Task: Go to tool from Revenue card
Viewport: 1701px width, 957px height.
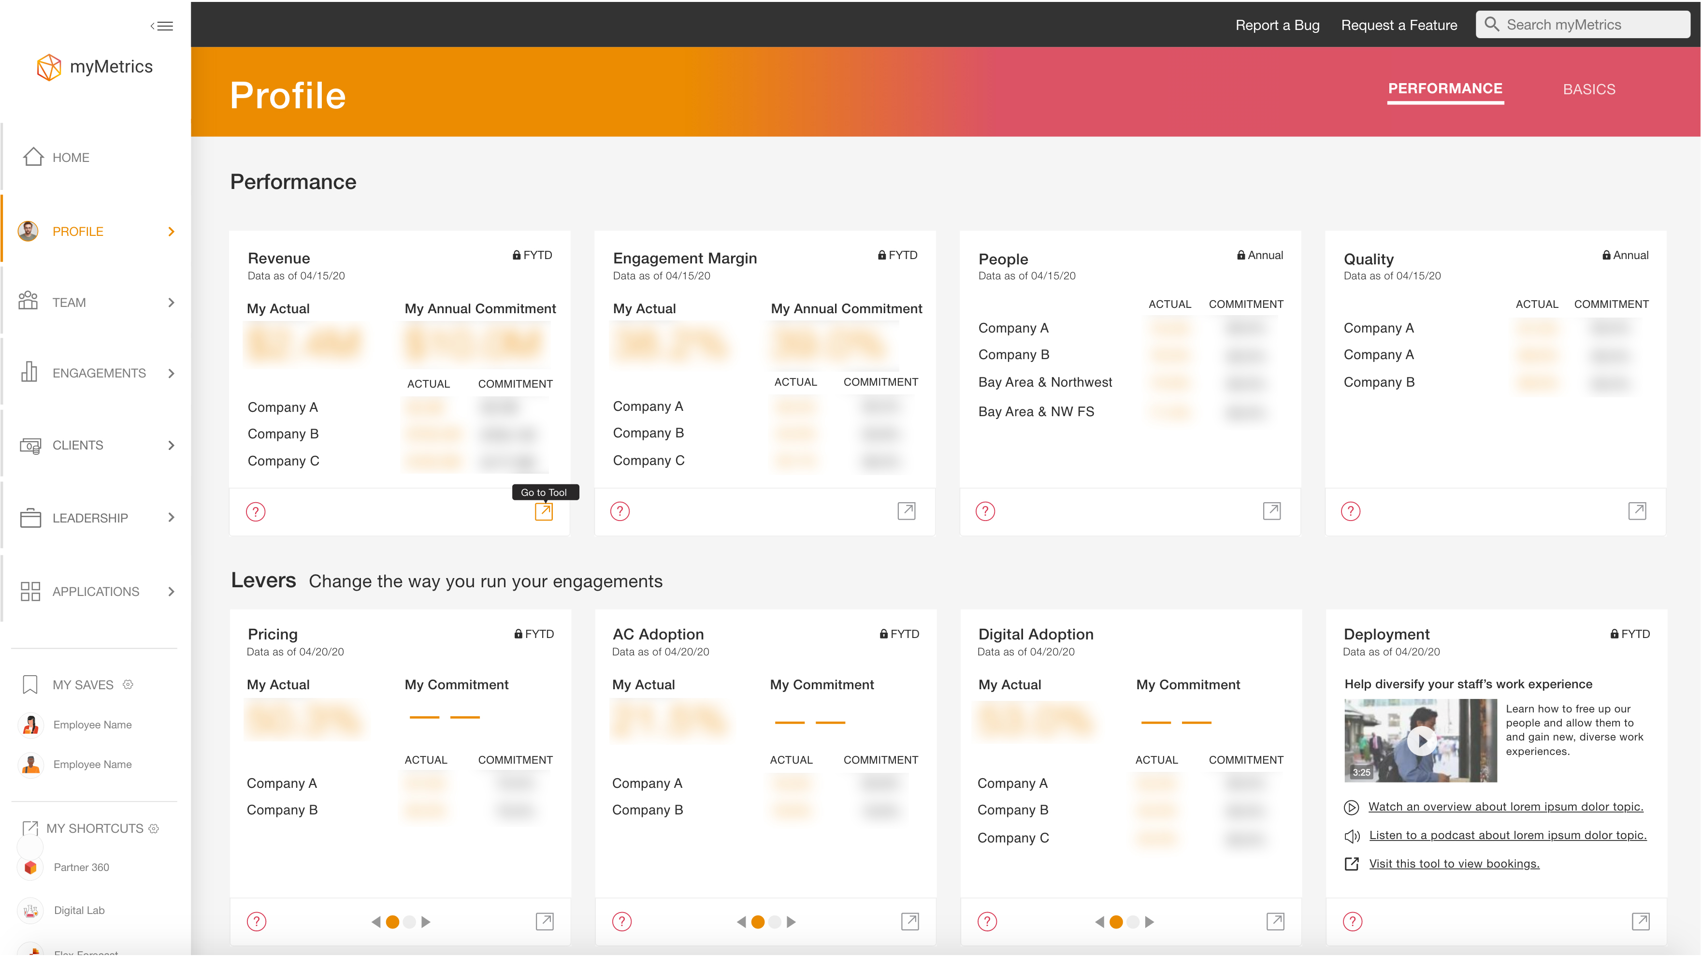Action: [544, 512]
